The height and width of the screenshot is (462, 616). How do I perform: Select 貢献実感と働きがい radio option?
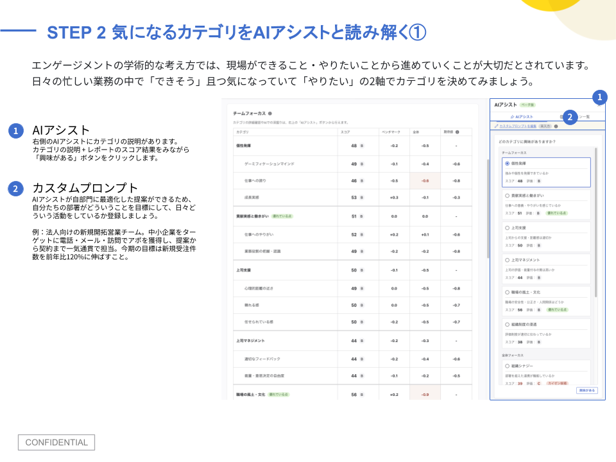(x=507, y=196)
